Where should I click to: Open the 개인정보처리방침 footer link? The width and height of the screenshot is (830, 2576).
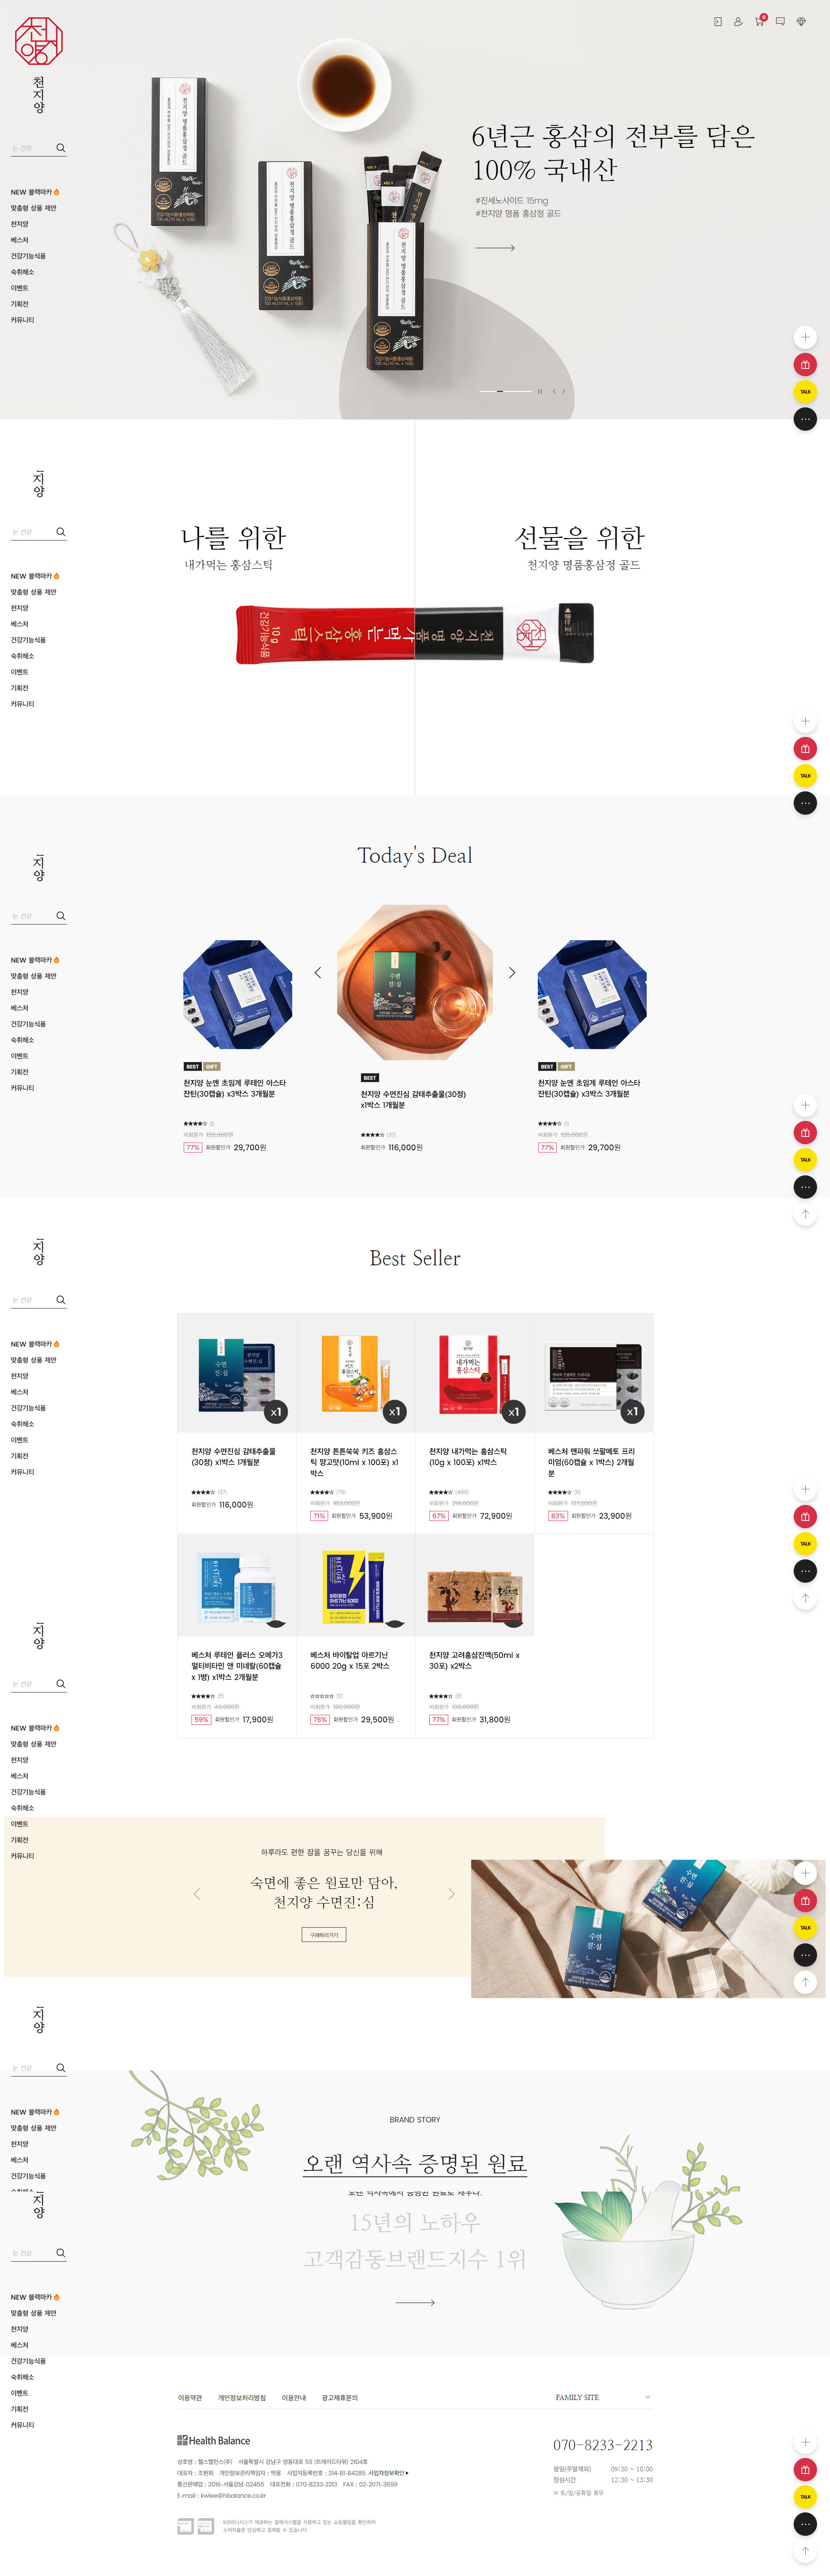(x=242, y=2398)
